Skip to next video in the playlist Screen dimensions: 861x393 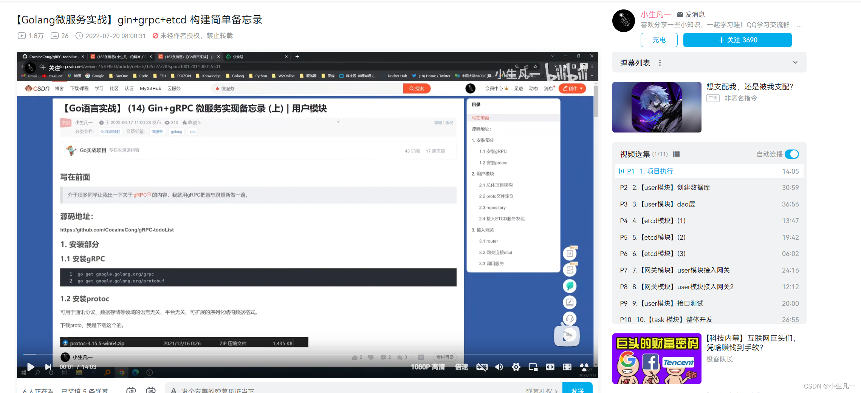coord(48,367)
